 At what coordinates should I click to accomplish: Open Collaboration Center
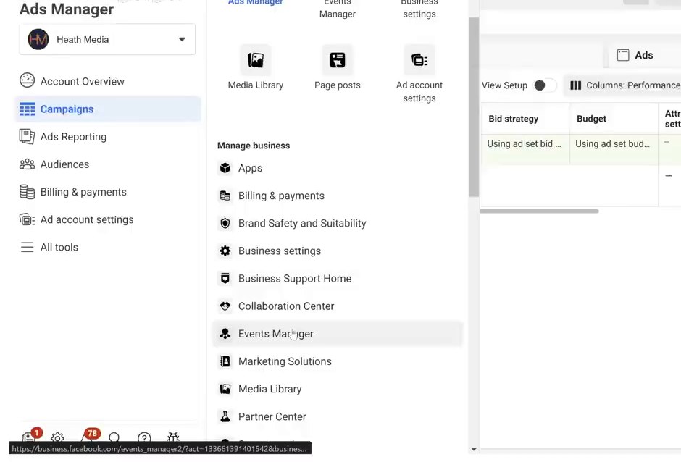coord(275,306)
